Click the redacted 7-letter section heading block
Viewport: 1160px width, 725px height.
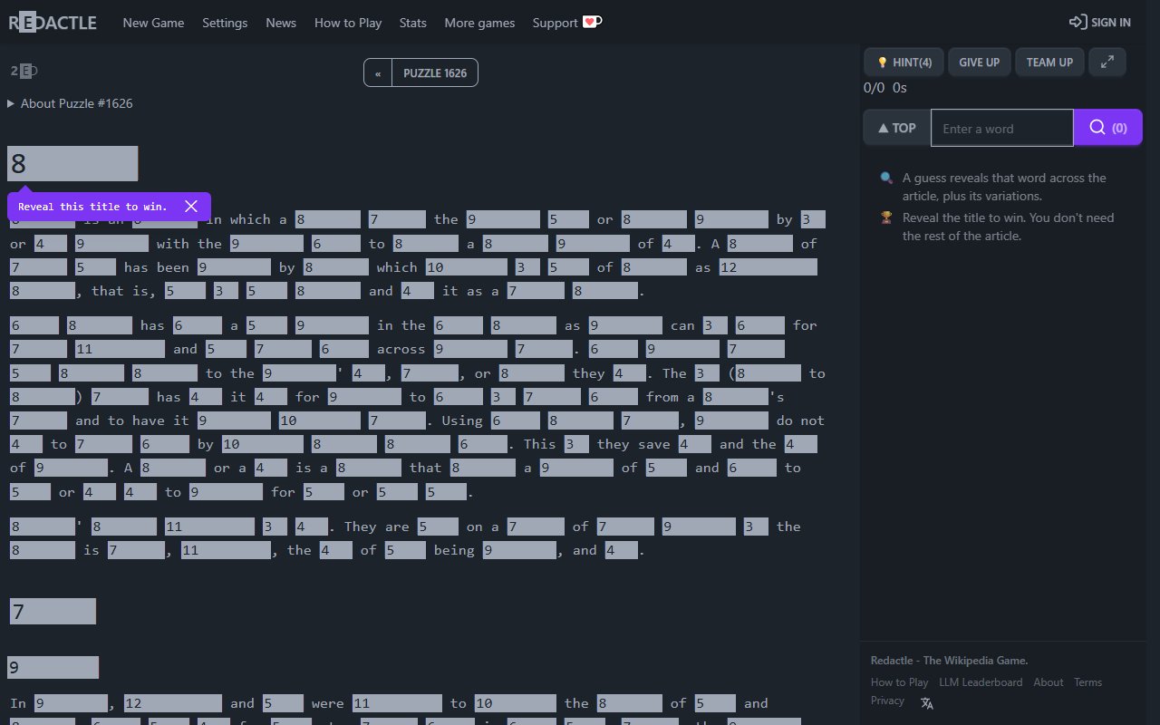pos(53,612)
